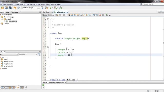Select MyClass.java in Projects tree

pyautogui.click(x=13, y=21)
